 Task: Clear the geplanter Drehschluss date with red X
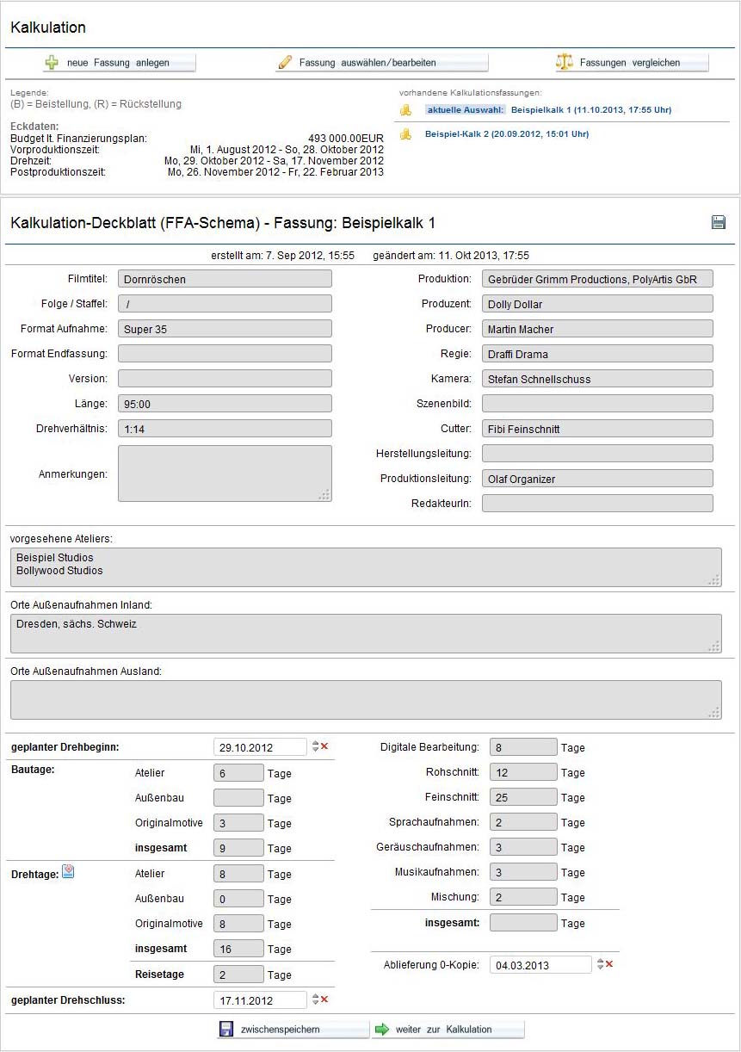(x=324, y=999)
